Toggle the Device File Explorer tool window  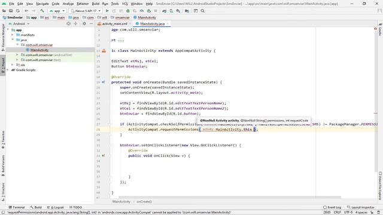(x=380, y=186)
